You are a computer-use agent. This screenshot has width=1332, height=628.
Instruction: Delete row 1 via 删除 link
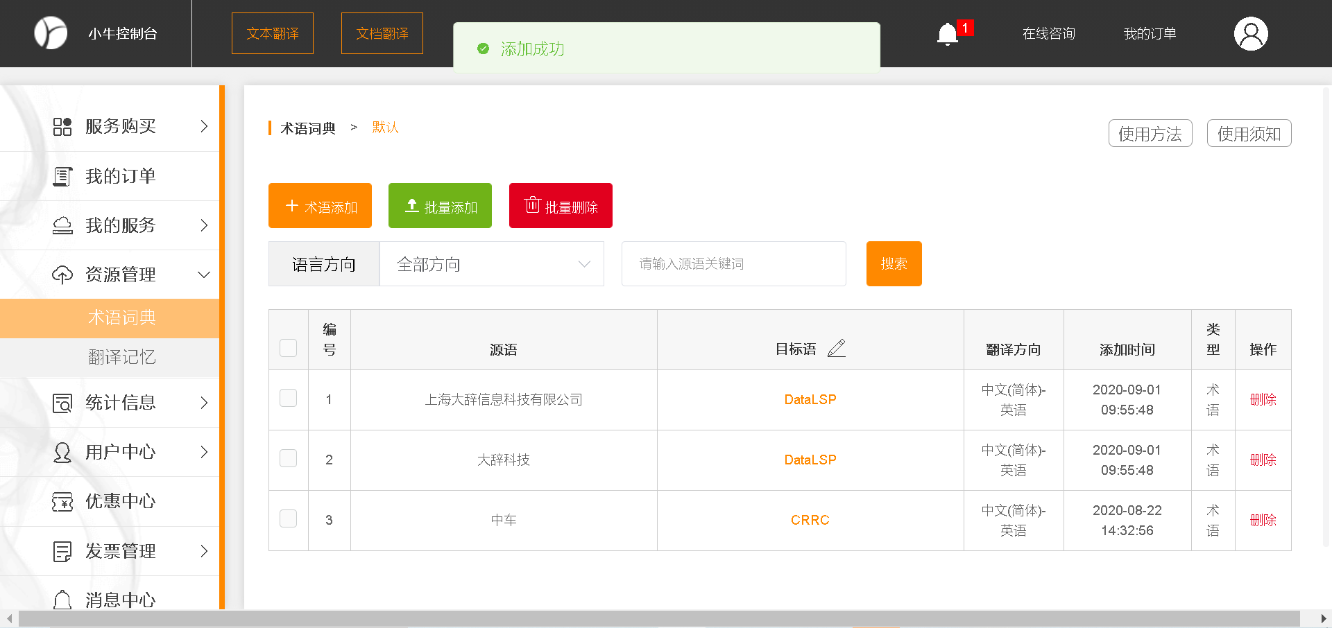[1263, 400]
